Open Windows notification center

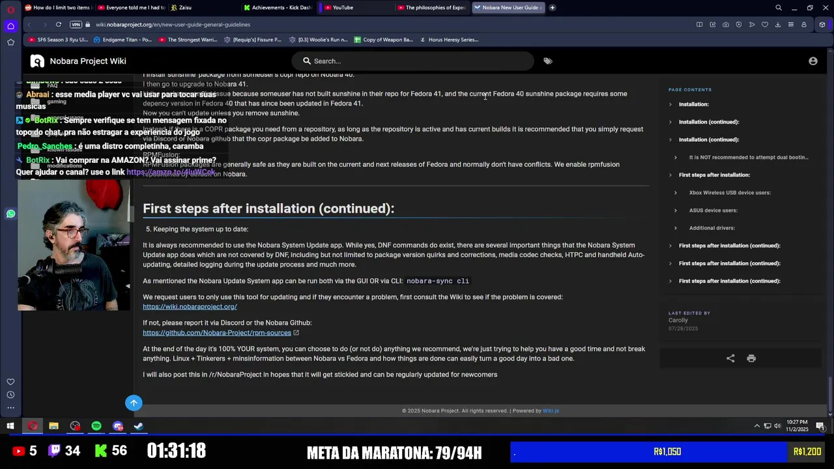point(820,426)
